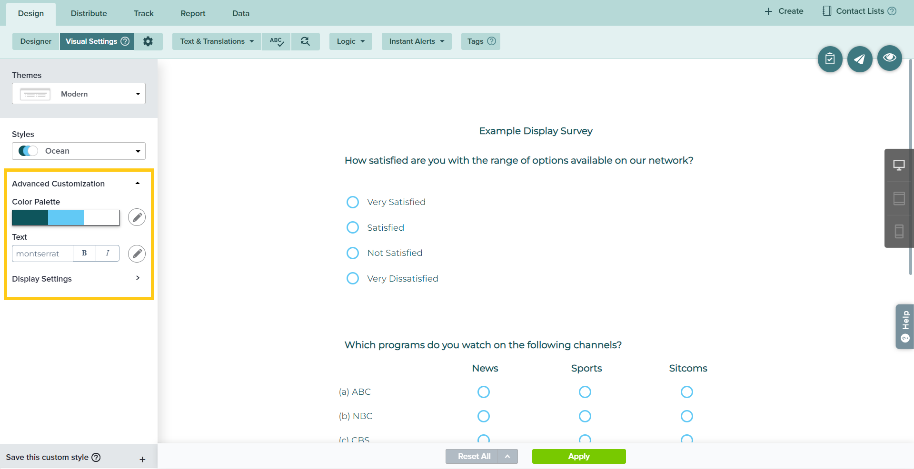Preview survey with the eye icon
The width and height of the screenshot is (914, 469).
pos(889,58)
